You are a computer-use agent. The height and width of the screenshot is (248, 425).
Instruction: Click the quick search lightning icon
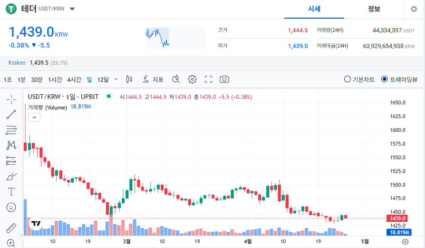click(x=176, y=79)
